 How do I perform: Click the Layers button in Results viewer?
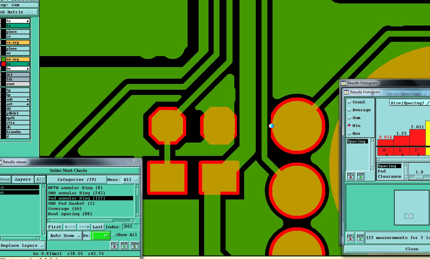coord(23,179)
